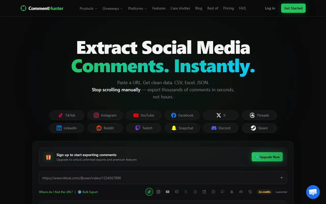This screenshot has height=204, width=326.
Task: Select the small YouTube icon below the URL field
Action: [168, 192]
